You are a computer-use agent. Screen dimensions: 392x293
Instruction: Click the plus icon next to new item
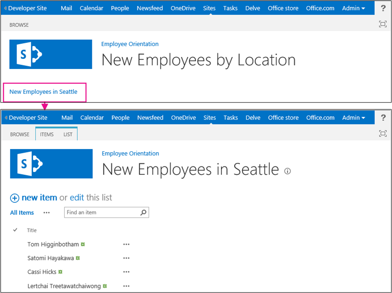(14, 197)
